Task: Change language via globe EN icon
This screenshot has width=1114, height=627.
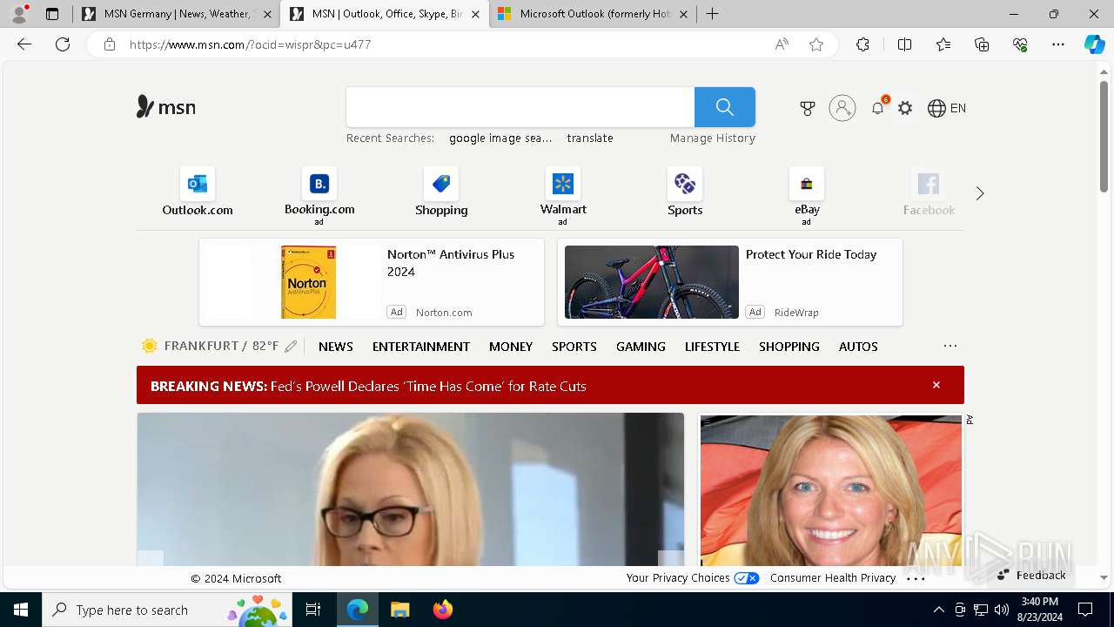Action: [x=947, y=108]
